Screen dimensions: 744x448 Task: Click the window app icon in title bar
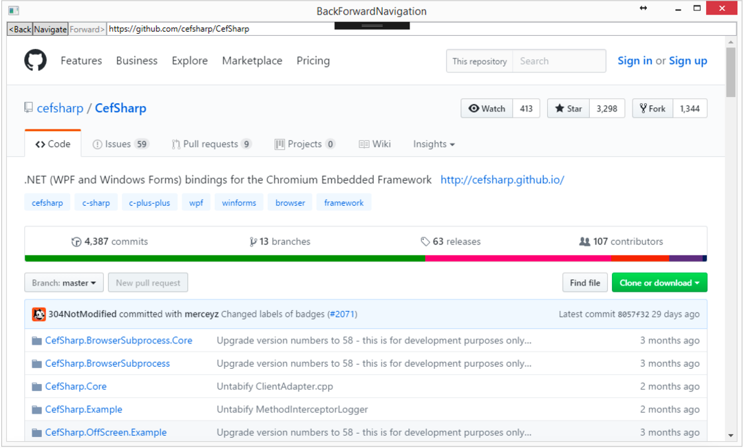(x=13, y=10)
